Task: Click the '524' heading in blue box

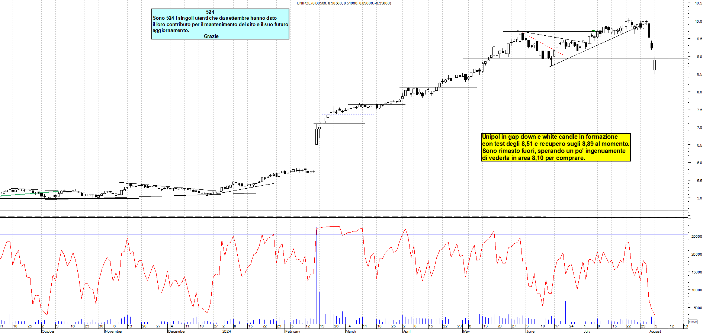Action: coord(210,12)
